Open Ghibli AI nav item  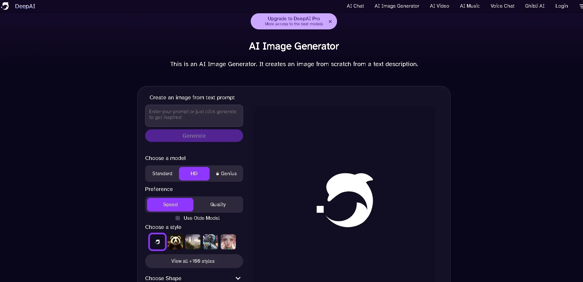point(535,6)
